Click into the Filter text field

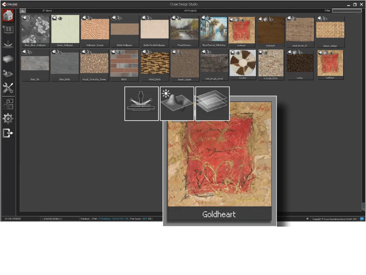tap(347, 11)
